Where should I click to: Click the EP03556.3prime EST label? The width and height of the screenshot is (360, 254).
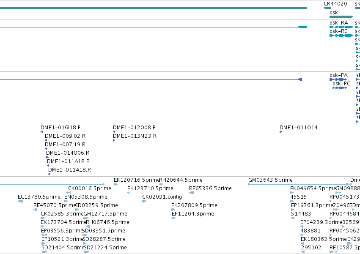(x=61, y=231)
